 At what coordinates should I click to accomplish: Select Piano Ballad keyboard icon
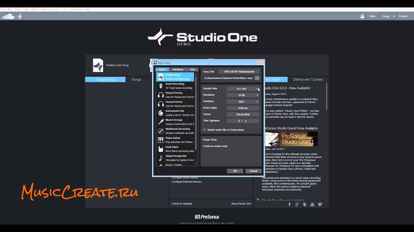pos(161,140)
